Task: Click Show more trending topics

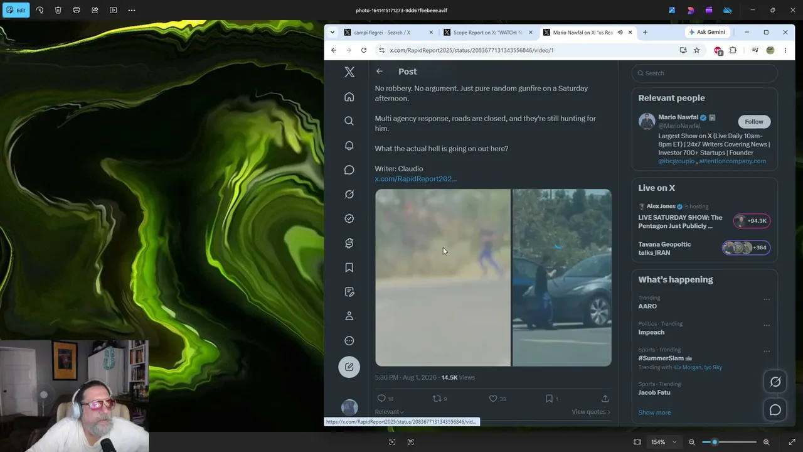Action: coord(654,412)
